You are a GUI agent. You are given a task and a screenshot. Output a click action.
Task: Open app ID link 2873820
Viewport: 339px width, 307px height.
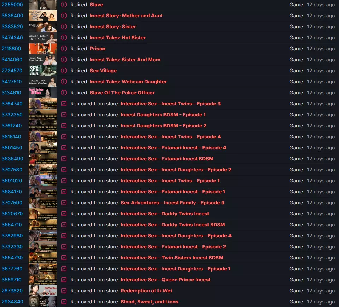coord(12,291)
